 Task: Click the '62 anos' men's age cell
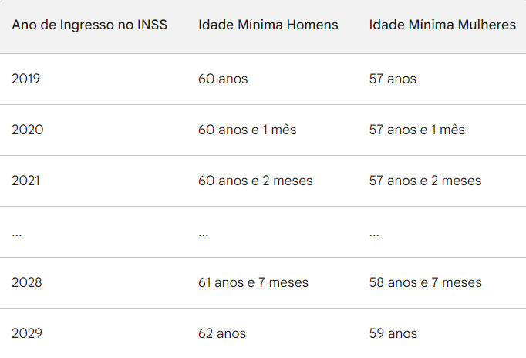click(222, 333)
